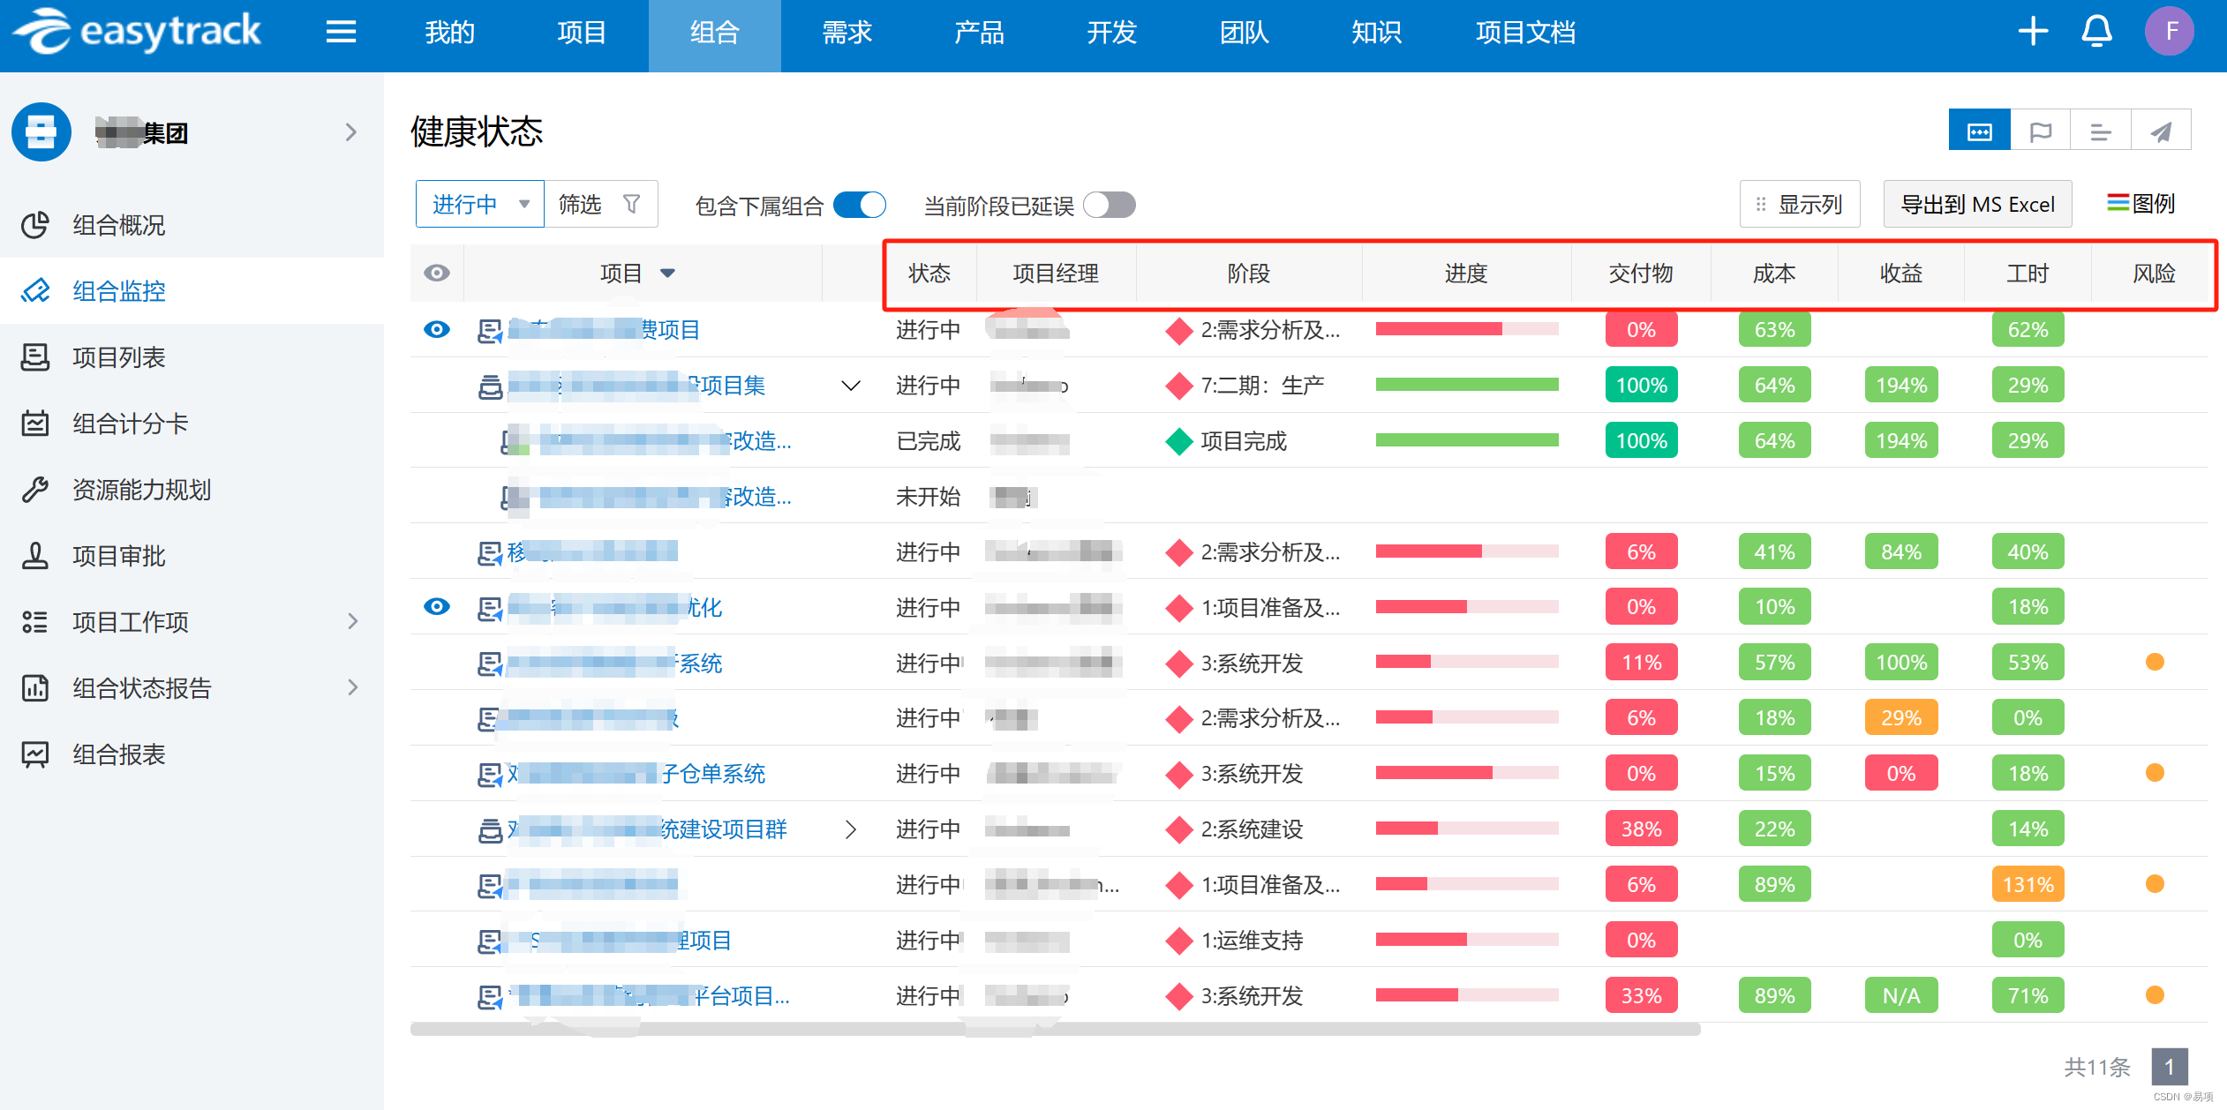Viewport: 2227px width, 1110px height.
Task: Click 导出到 MS Excel button
Action: 1977,205
